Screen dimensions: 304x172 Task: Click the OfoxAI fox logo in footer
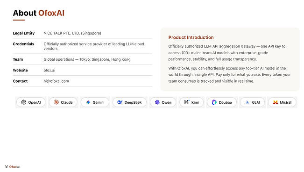pos(7,167)
